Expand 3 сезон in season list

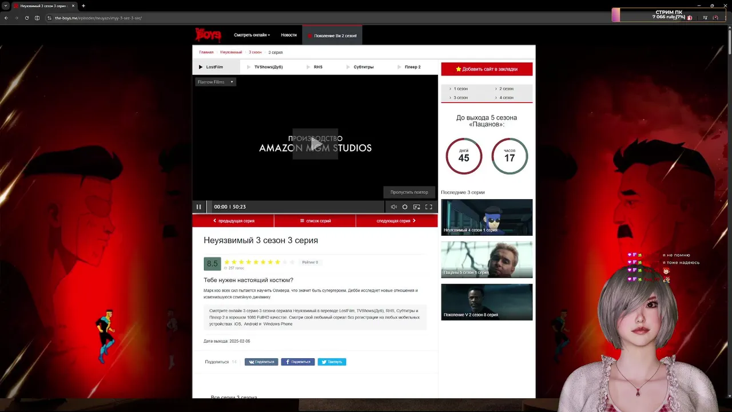460,98
